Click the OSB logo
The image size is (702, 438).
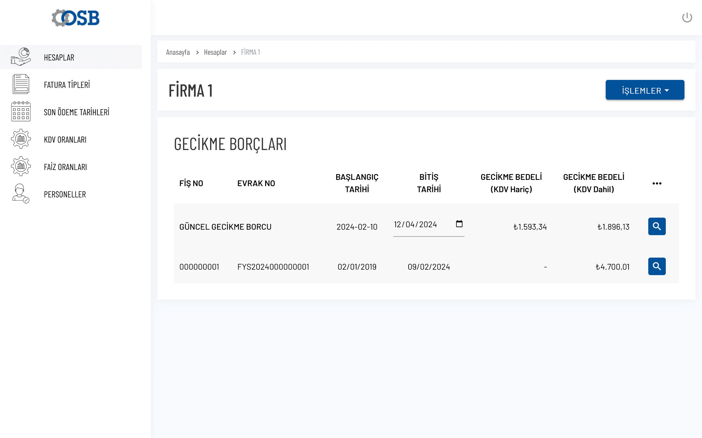pos(75,18)
